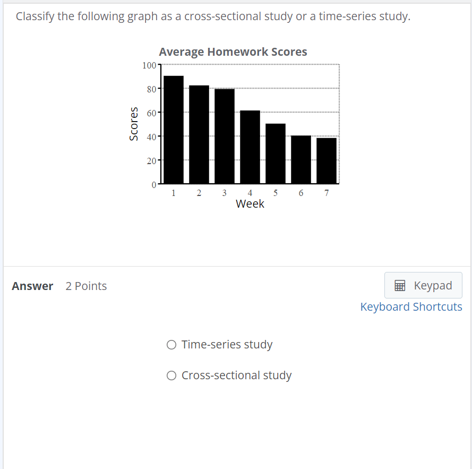Choose Time-series study as your answer
The height and width of the screenshot is (469, 472).
coord(171,345)
